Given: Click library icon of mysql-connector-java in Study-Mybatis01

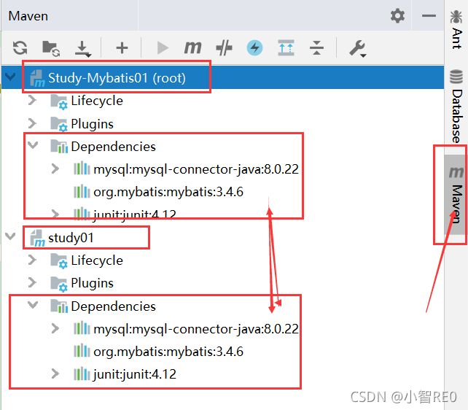Looking at the screenshot, I should (x=82, y=169).
